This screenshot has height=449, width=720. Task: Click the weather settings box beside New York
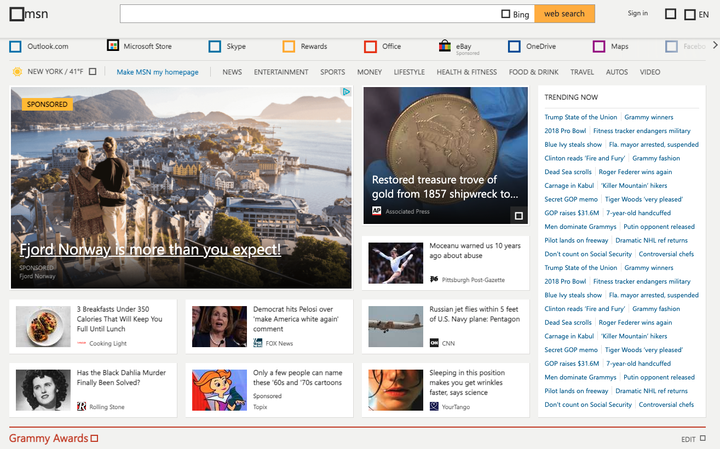93,72
